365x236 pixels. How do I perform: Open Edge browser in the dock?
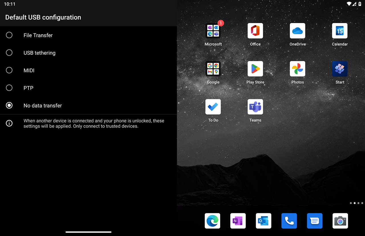[212, 221]
